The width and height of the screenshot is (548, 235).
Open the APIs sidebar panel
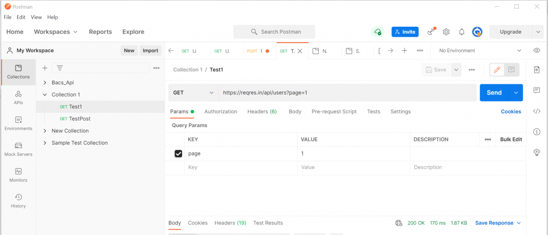tap(18, 98)
